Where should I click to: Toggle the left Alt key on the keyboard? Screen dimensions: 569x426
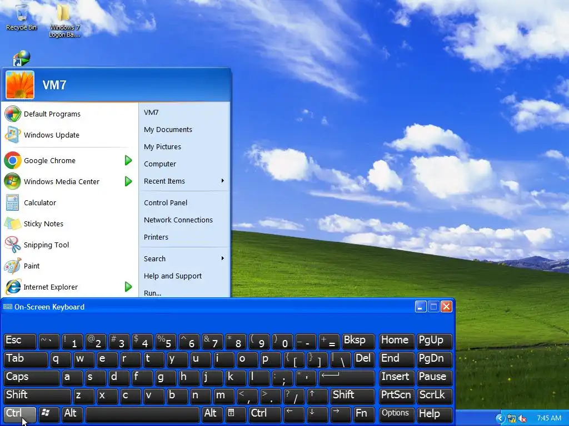pos(72,414)
